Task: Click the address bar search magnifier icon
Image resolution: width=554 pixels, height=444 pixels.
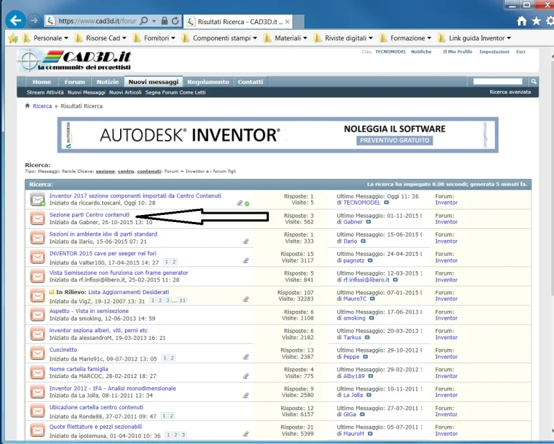Action: tap(144, 21)
